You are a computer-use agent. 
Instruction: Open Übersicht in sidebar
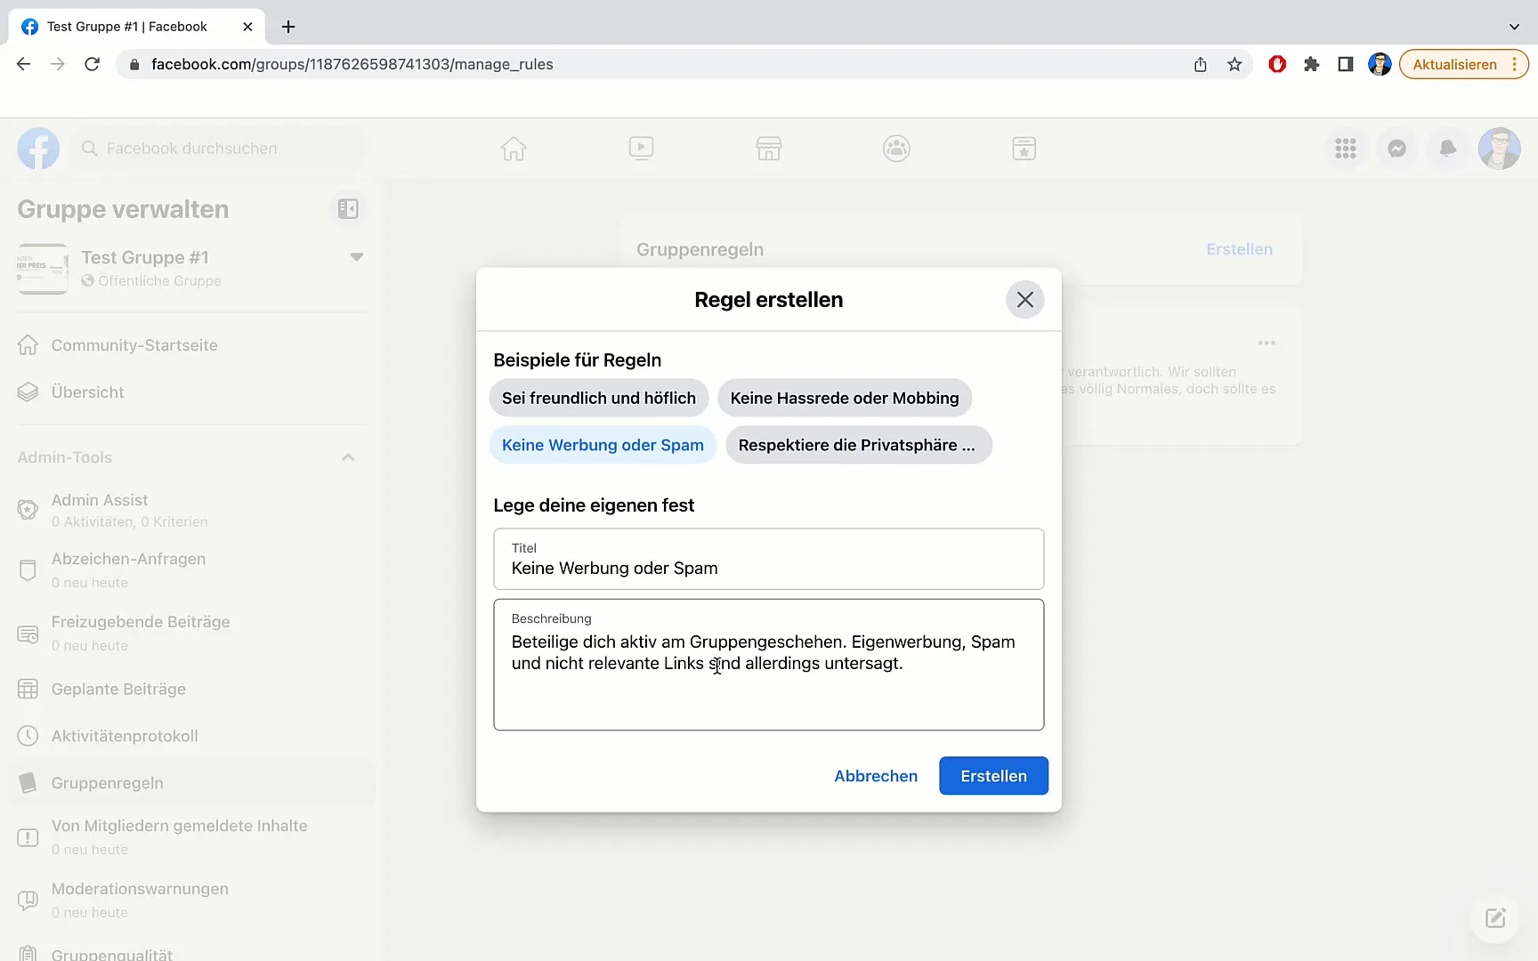click(191, 392)
